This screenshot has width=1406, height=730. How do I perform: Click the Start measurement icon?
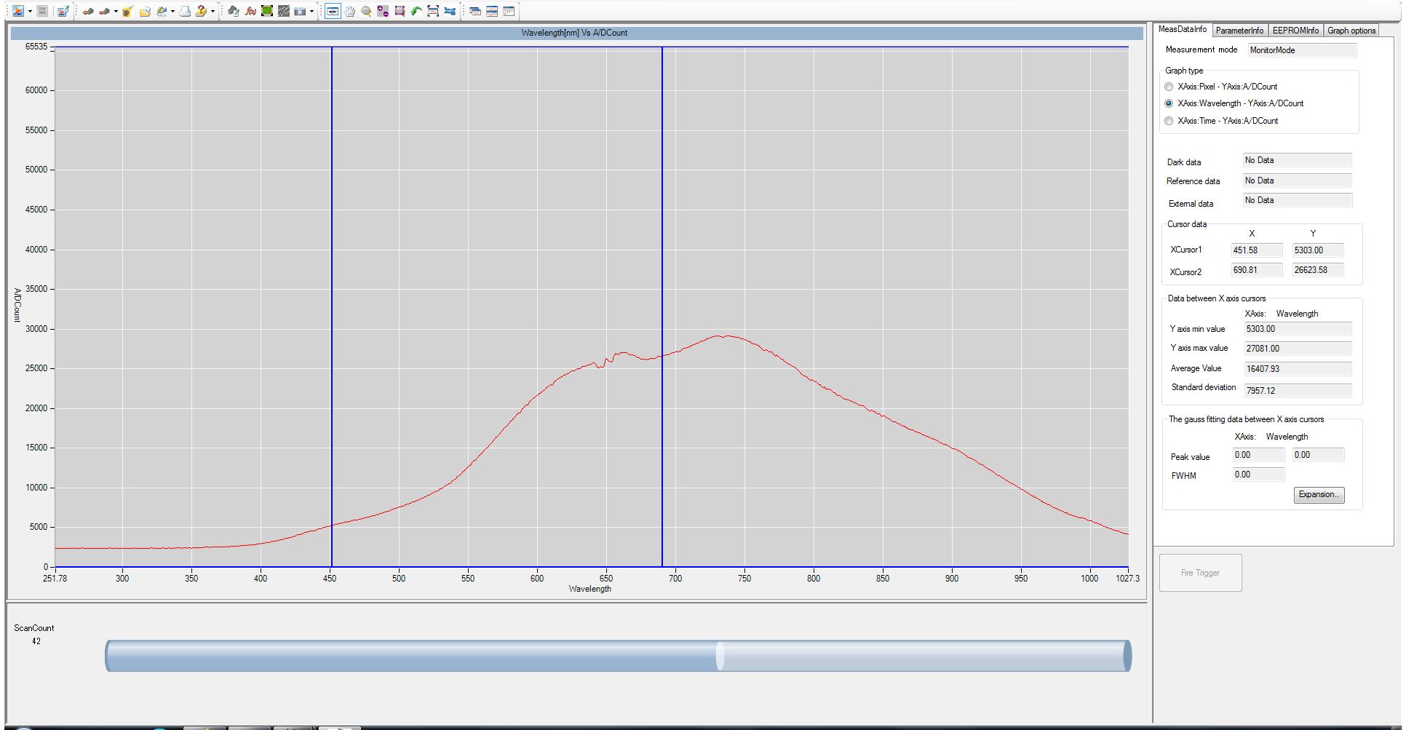point(17,11)
